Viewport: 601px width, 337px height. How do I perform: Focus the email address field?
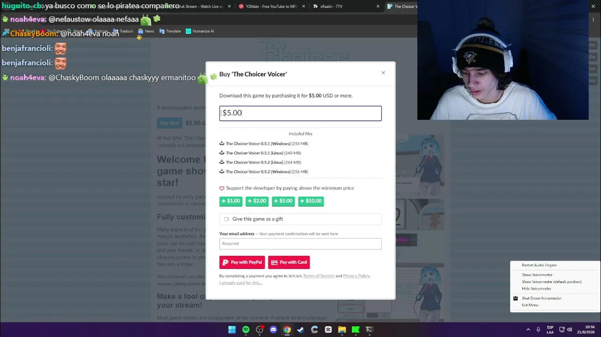[x=300, y=243]
